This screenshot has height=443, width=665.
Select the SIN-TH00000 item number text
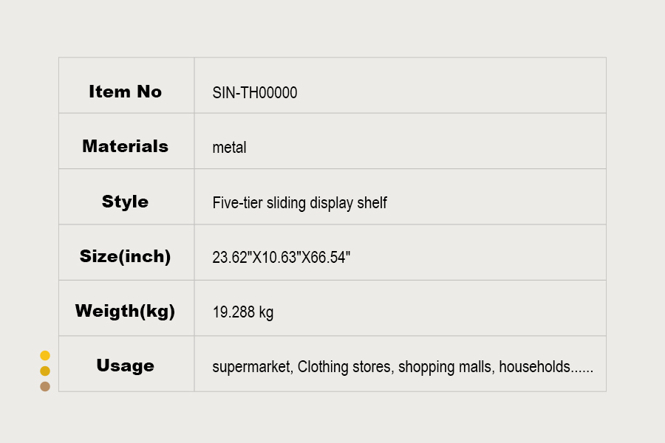point(255,92)
